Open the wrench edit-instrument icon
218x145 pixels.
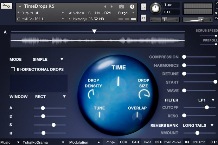[6, 6]
